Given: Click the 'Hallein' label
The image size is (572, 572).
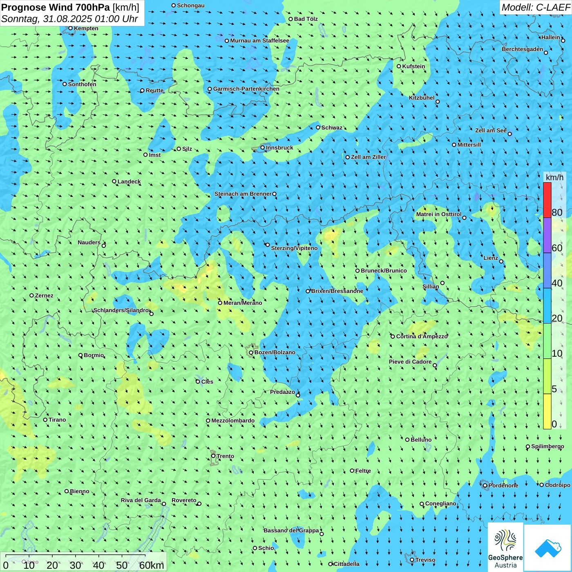Looking at the screenshot, I should [551, 37].
